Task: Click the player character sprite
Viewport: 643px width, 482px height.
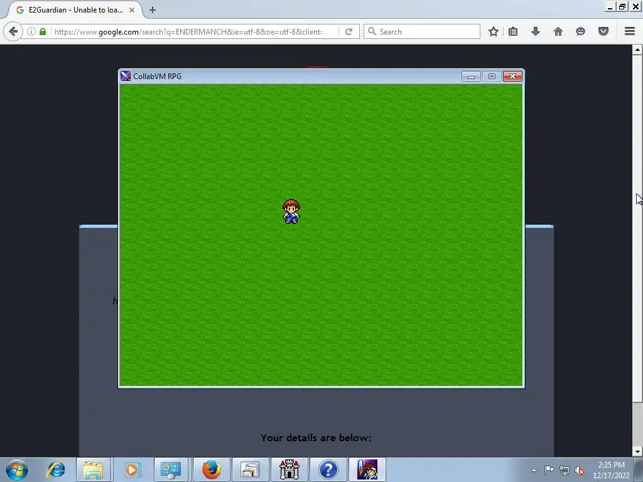Action: click(291, 212)
